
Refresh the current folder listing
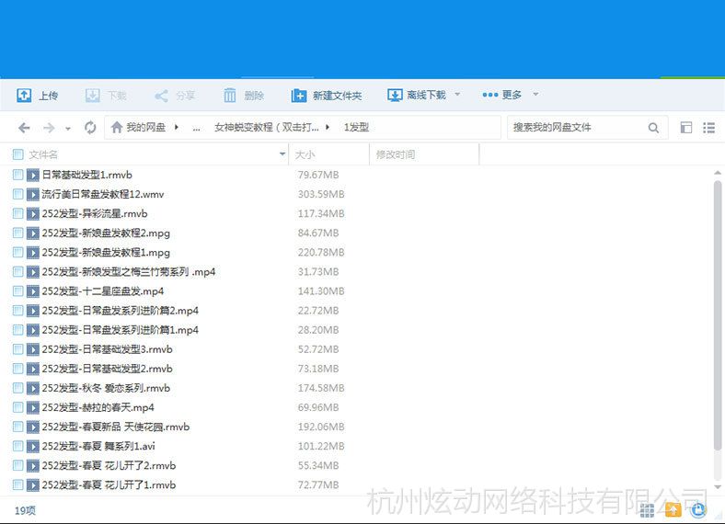(90, 127)
